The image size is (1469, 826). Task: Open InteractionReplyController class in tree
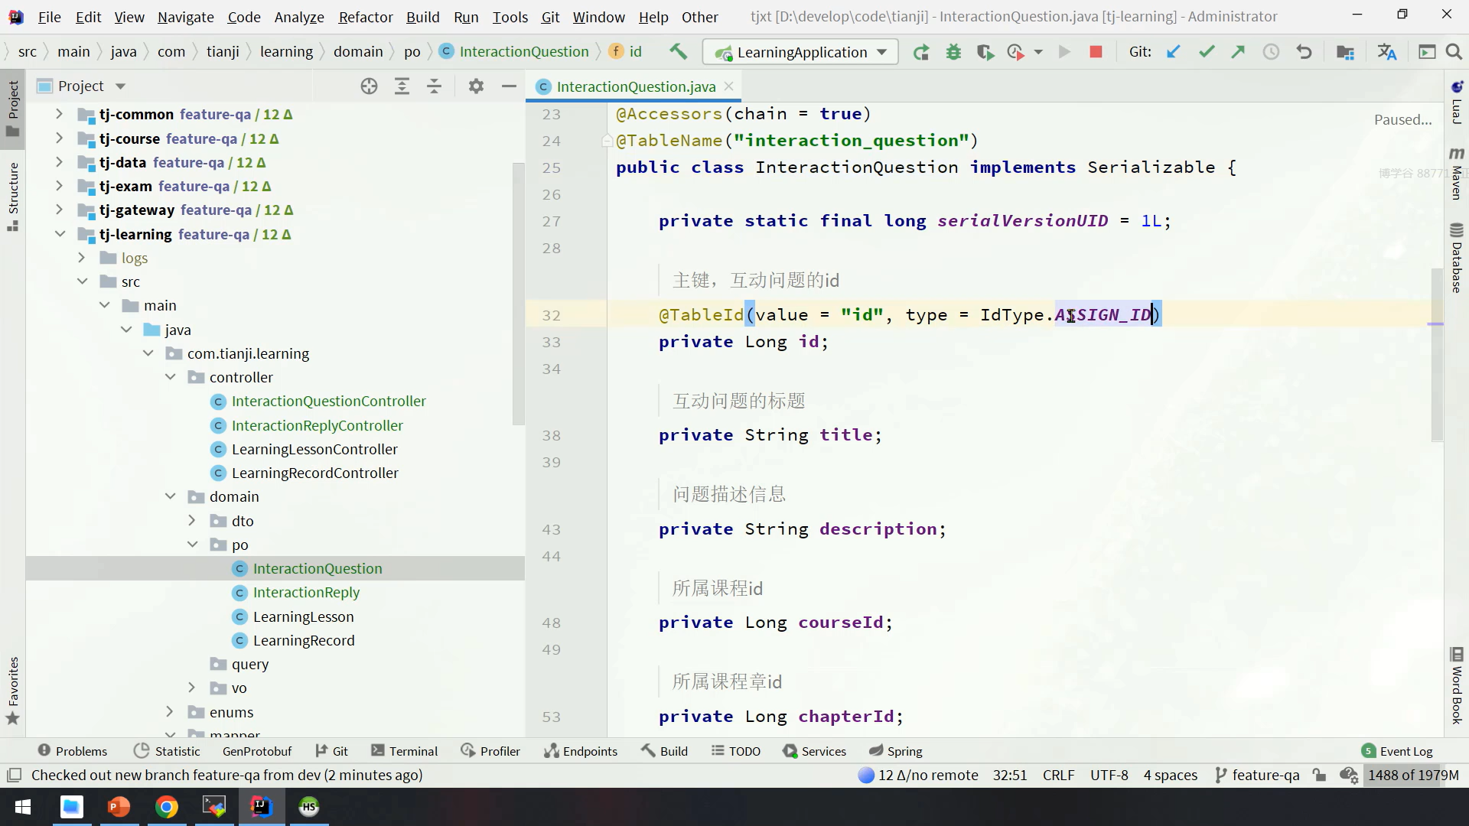pyautogui.click(x=317, y=425)
